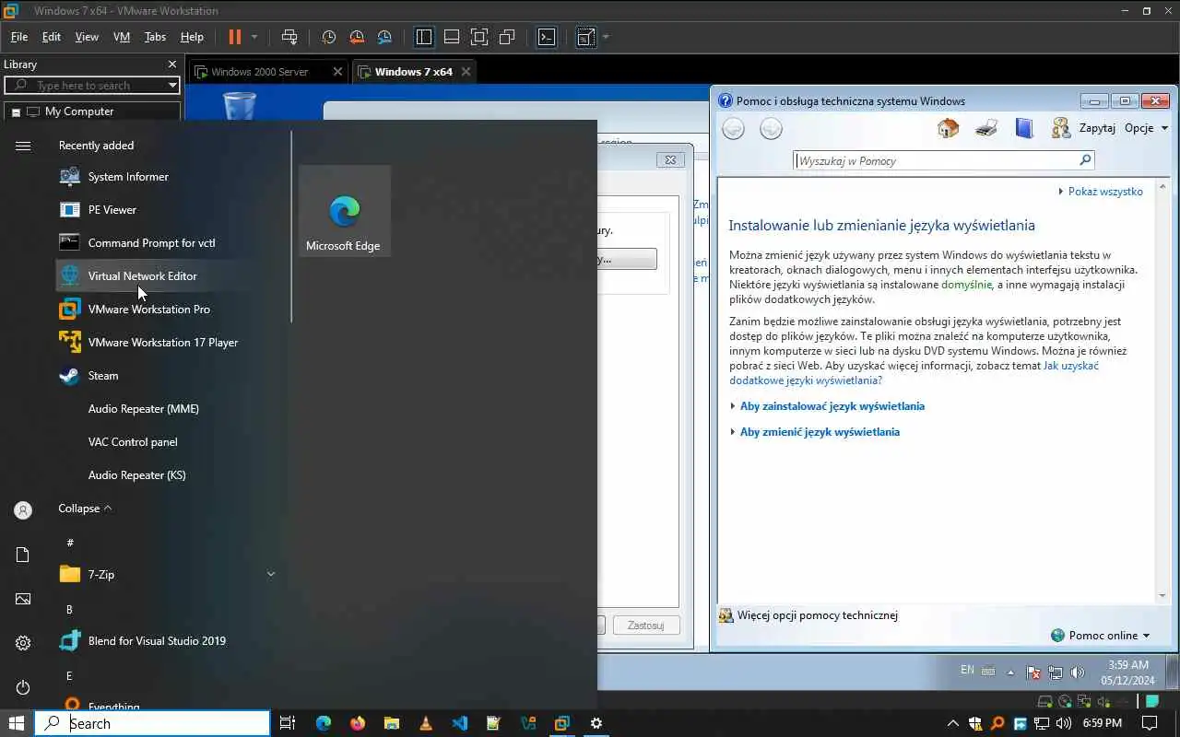Open the Pomoc online dropdown
Screen dimensions: 1180x737
1101,636
